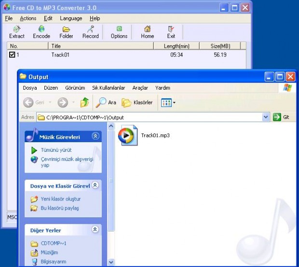Open the Sık Kullanılanlar menu

pos(109,88)
